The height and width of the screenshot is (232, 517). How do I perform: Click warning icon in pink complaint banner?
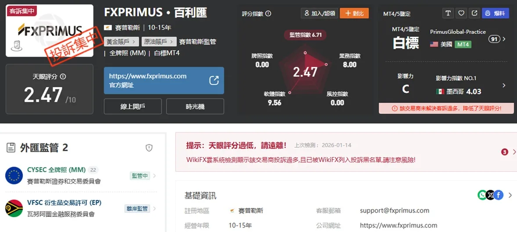pos(395,108)
